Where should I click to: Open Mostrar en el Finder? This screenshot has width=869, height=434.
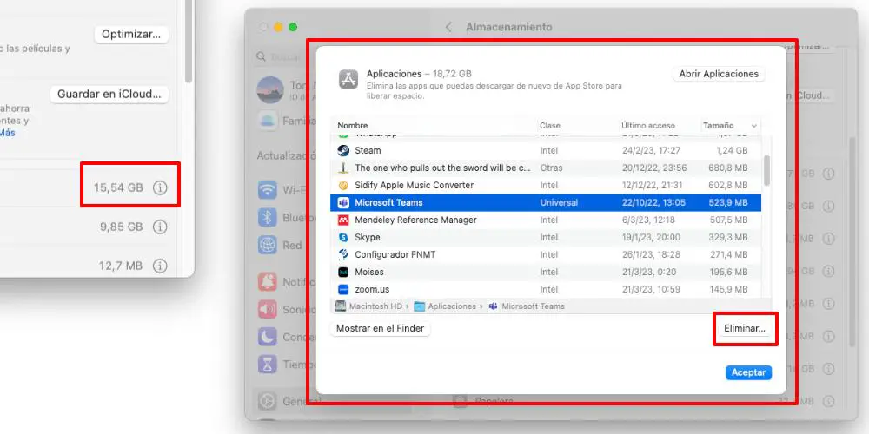click(381, 329)
